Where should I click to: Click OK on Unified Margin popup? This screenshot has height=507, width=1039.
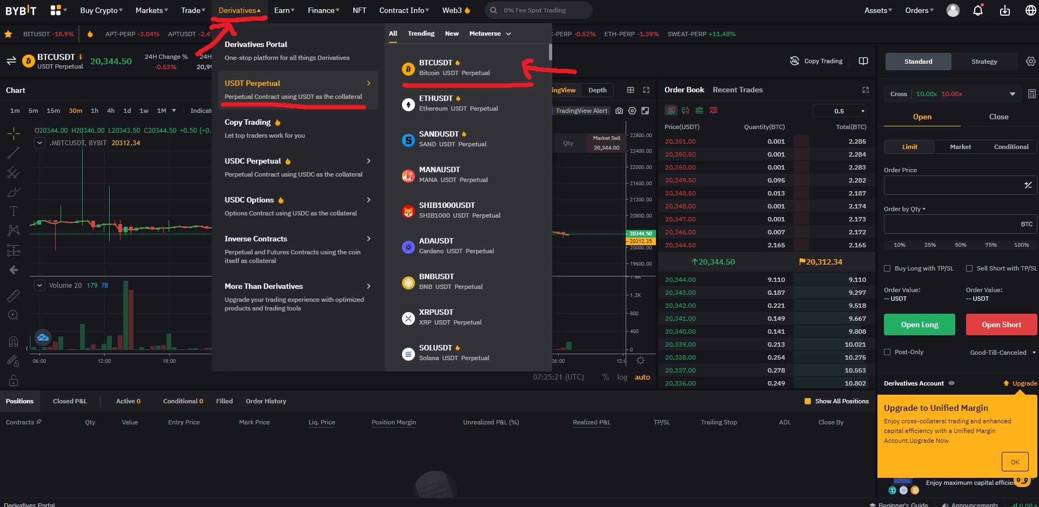1015,462
